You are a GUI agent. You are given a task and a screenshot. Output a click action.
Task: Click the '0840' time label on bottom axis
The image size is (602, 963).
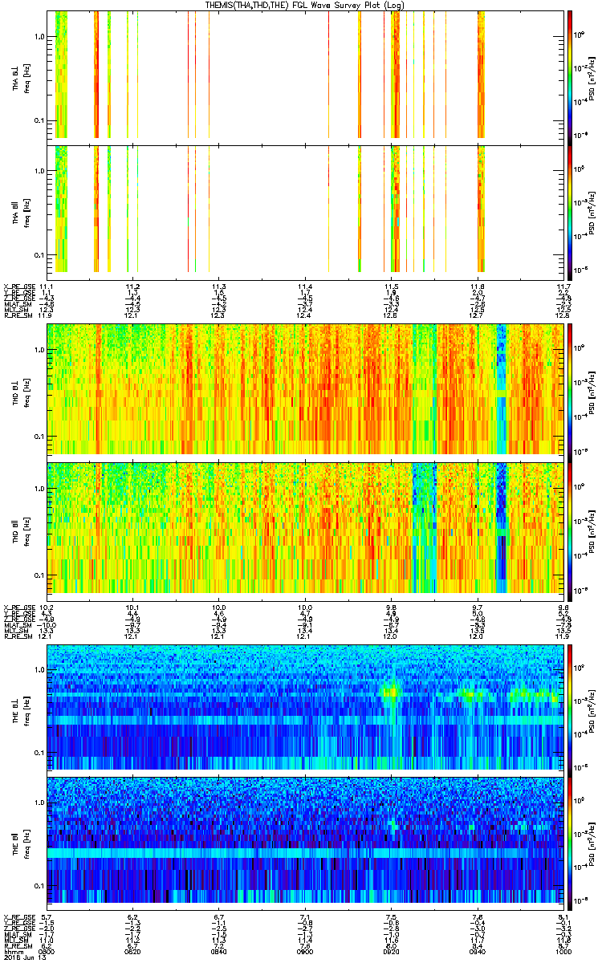(219, 952)
